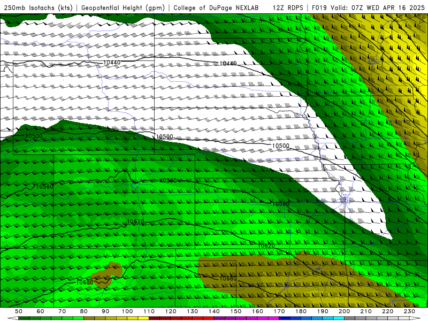Click the rightmost 10560 height contour label

(x=280, y=204)
